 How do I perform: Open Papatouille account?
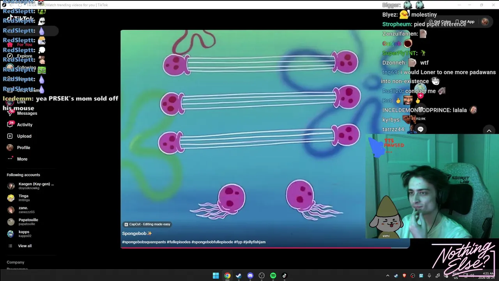23,222
